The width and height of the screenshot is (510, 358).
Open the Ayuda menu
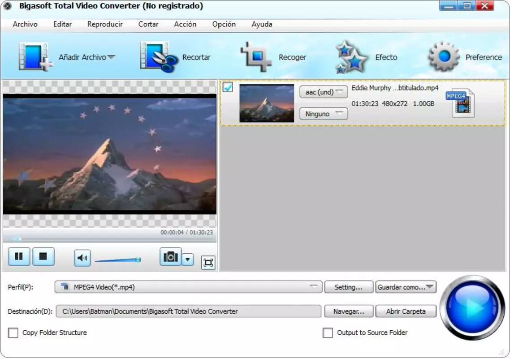point(262,24)
